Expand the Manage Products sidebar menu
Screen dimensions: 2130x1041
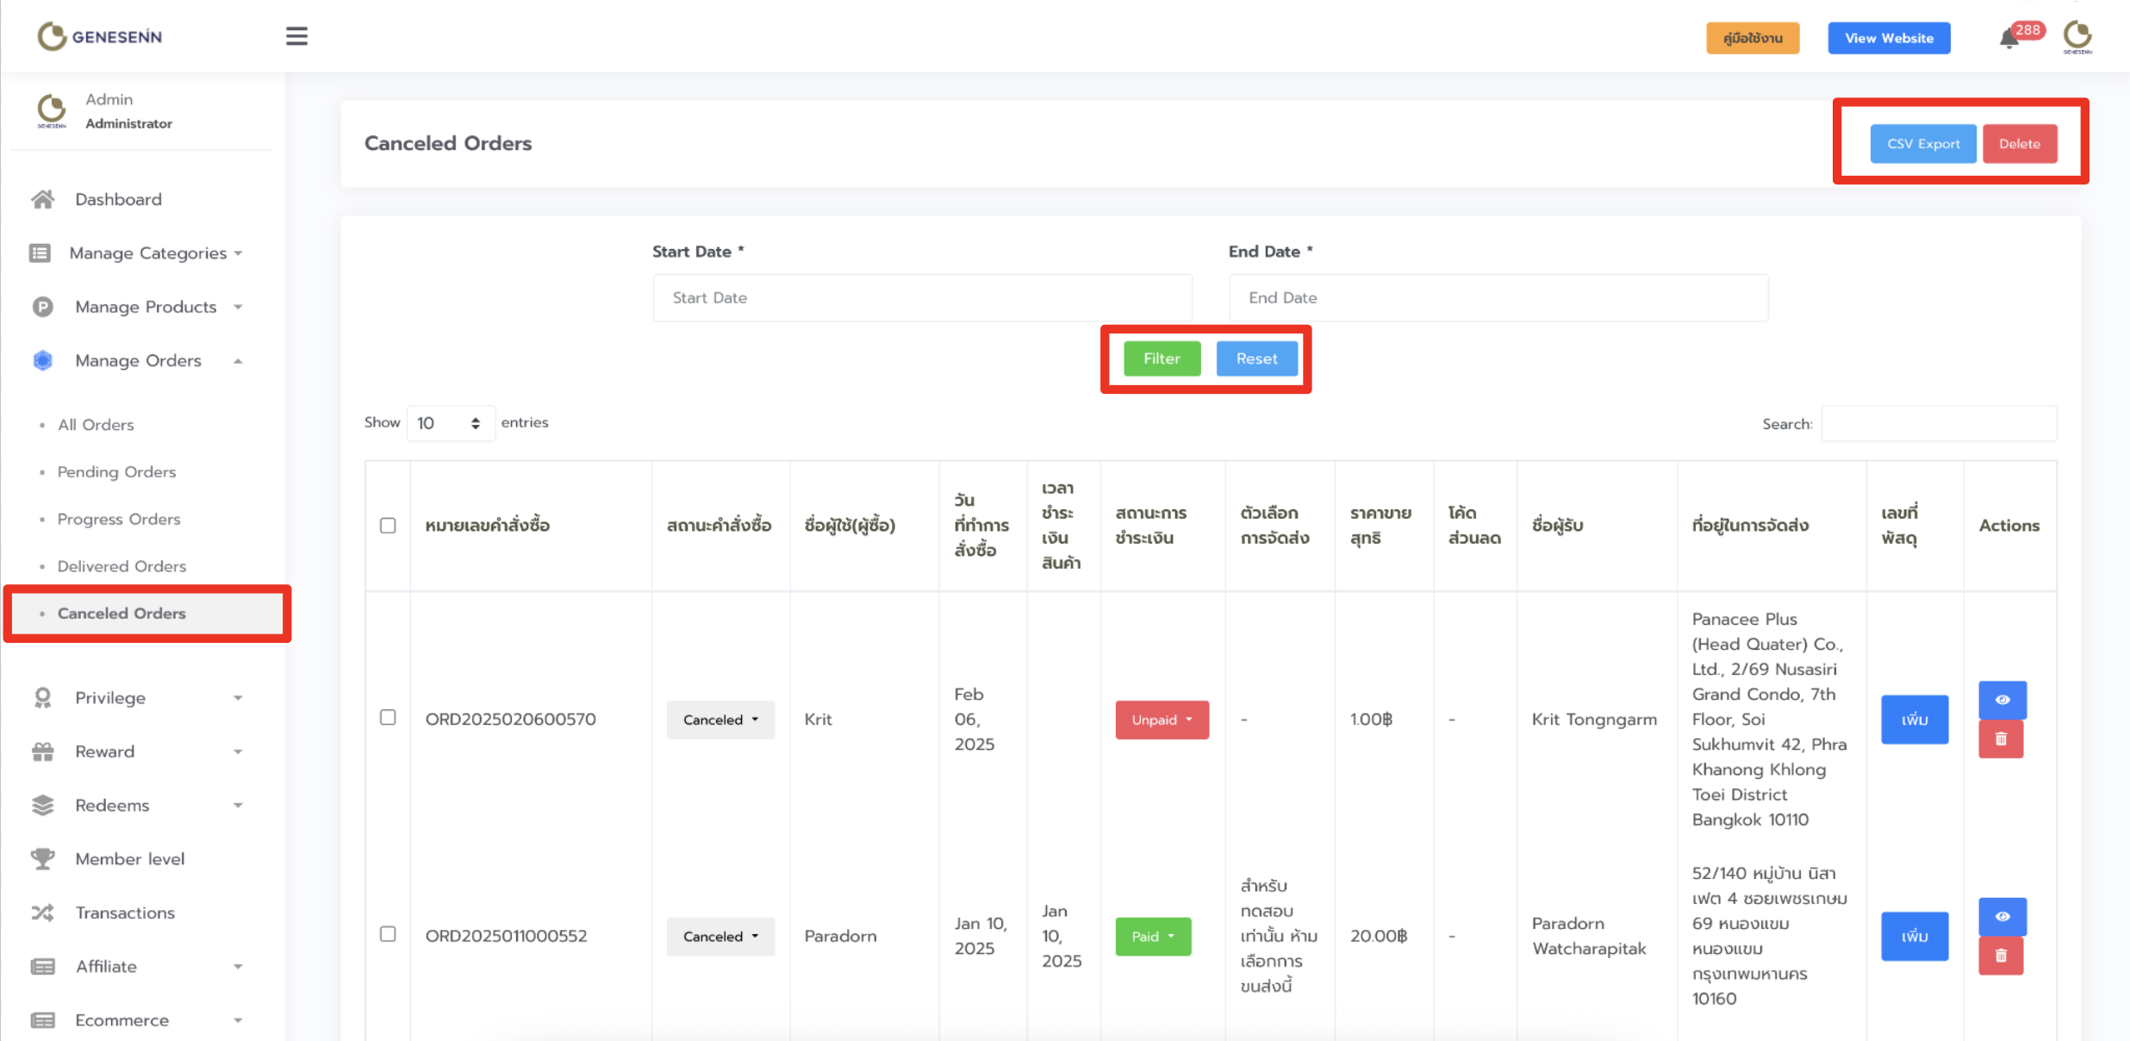click(x=146, y=307)
